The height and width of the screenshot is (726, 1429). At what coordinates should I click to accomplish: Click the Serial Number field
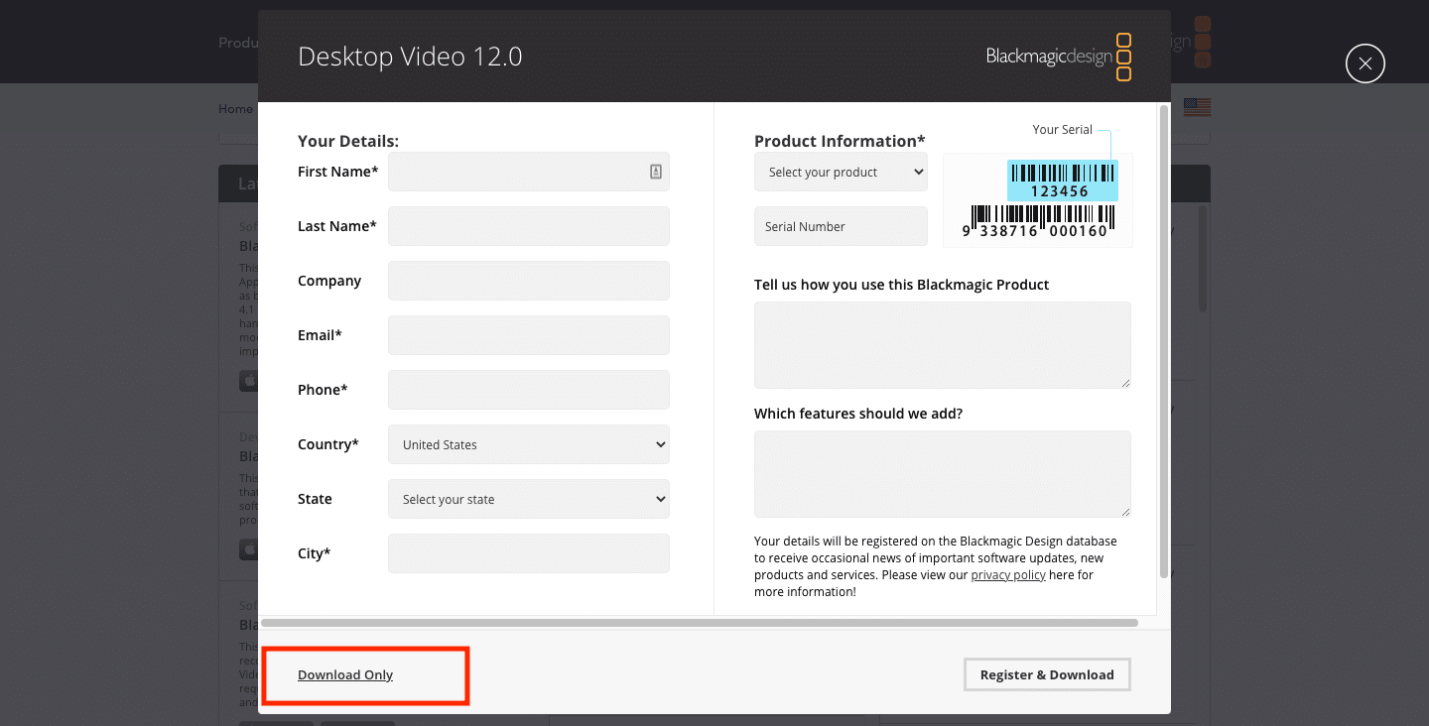[841, 226]
